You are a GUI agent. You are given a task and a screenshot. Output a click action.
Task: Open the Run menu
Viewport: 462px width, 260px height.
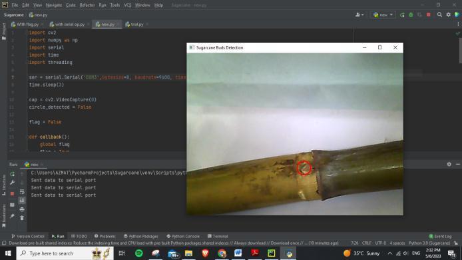point(103,5)
